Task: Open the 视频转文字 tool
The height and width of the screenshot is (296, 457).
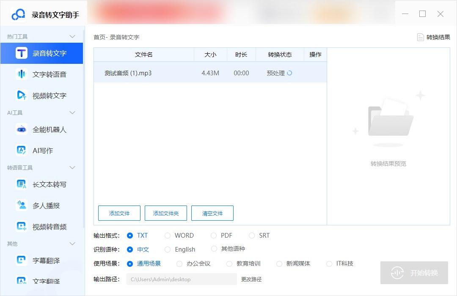Action: (41, 95)
